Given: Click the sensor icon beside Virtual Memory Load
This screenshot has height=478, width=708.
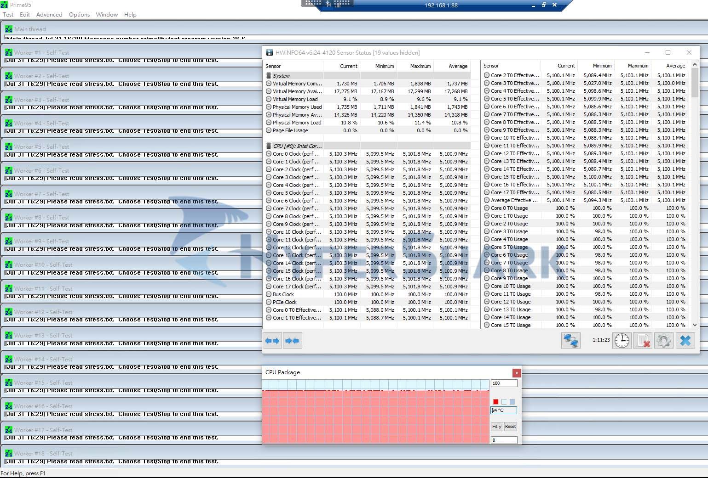Looking at the screenshot, I should [269, 99].
